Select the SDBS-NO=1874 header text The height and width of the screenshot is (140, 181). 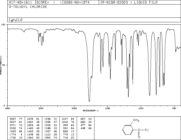click(77, 2)
